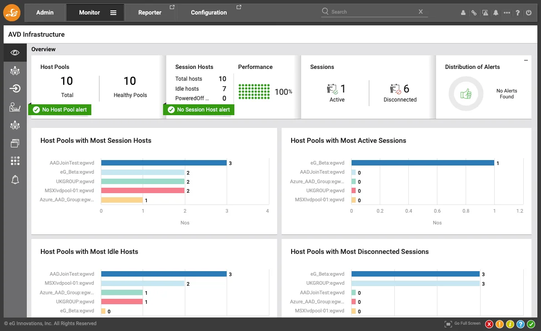Click the chain link icon in header

pyautogui.click(x=474, y=13)
